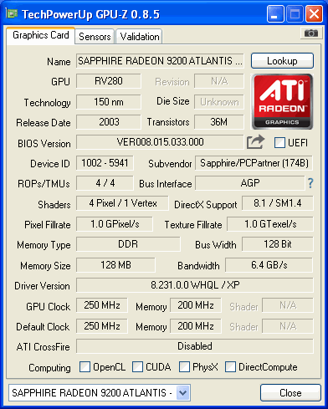
Task: Click the ATI CrossFire label
Action: pos(43,347)
